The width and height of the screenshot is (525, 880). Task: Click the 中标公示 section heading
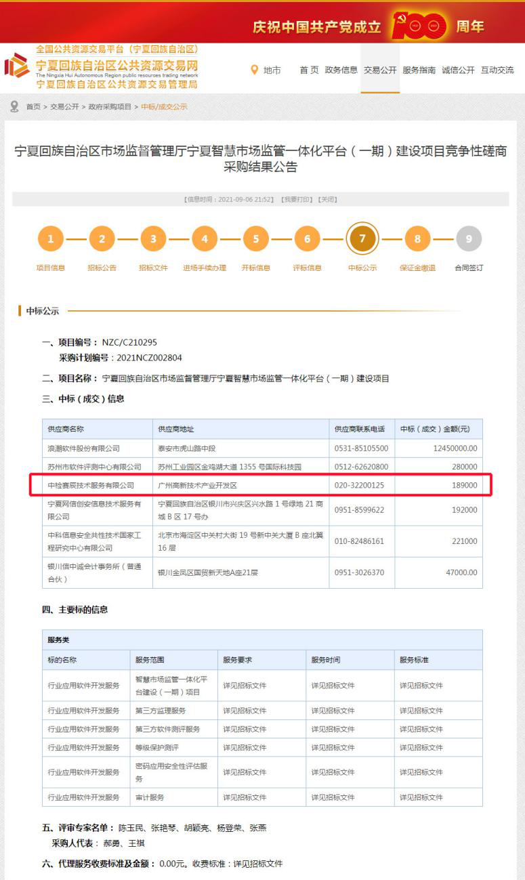click(43, 311)
